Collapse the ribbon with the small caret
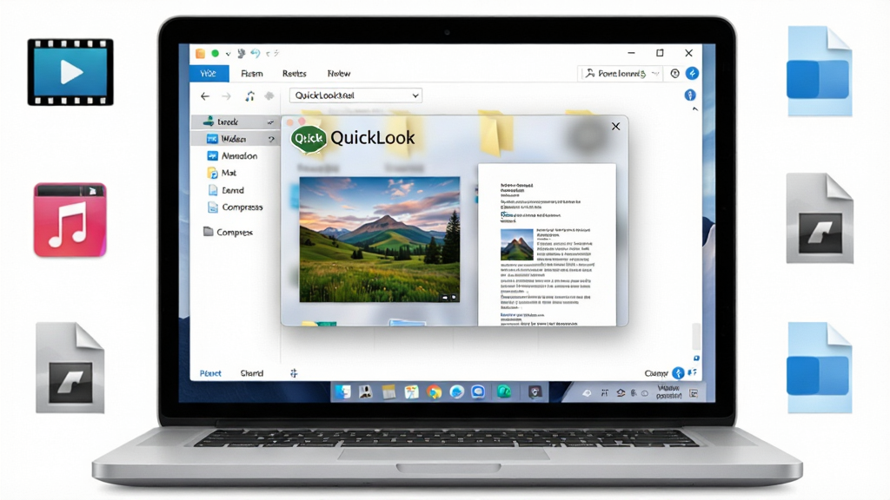Image resolution: width=890 pixels, height=500 pixels. (x=694, y=109)
